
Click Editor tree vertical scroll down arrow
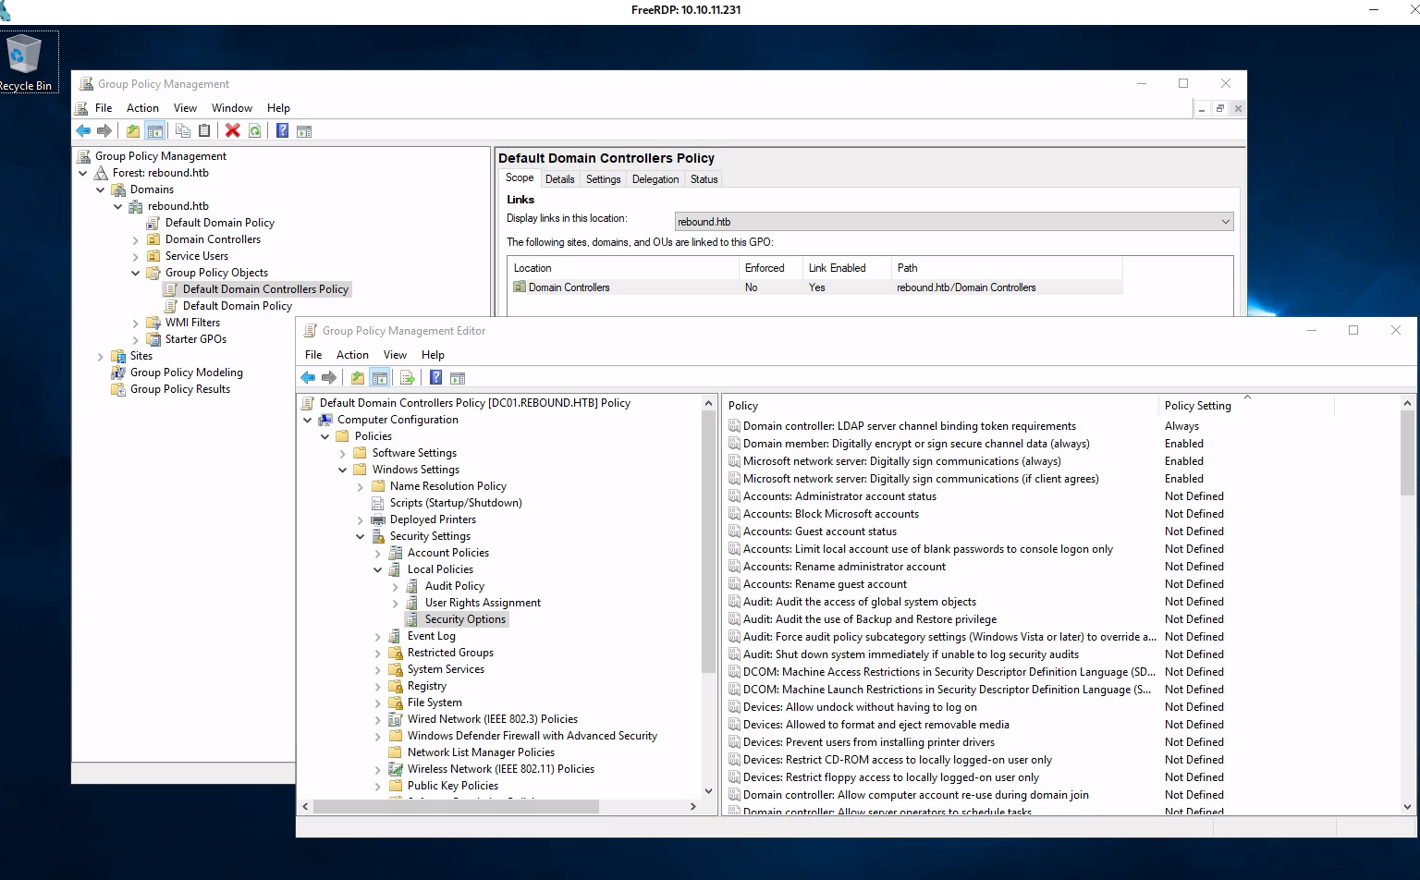coord(709,791)
